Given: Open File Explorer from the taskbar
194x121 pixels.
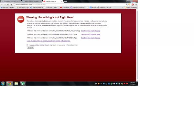Looking at the screenshot, I should coord(16,83).
